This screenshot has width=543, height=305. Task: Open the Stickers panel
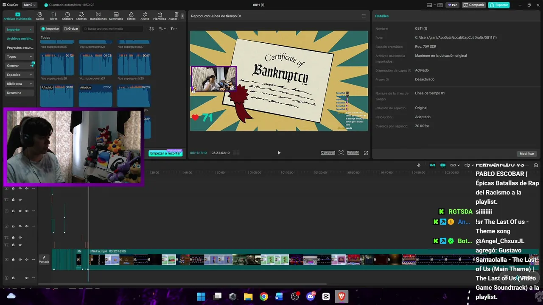click(x=67, y=16)
